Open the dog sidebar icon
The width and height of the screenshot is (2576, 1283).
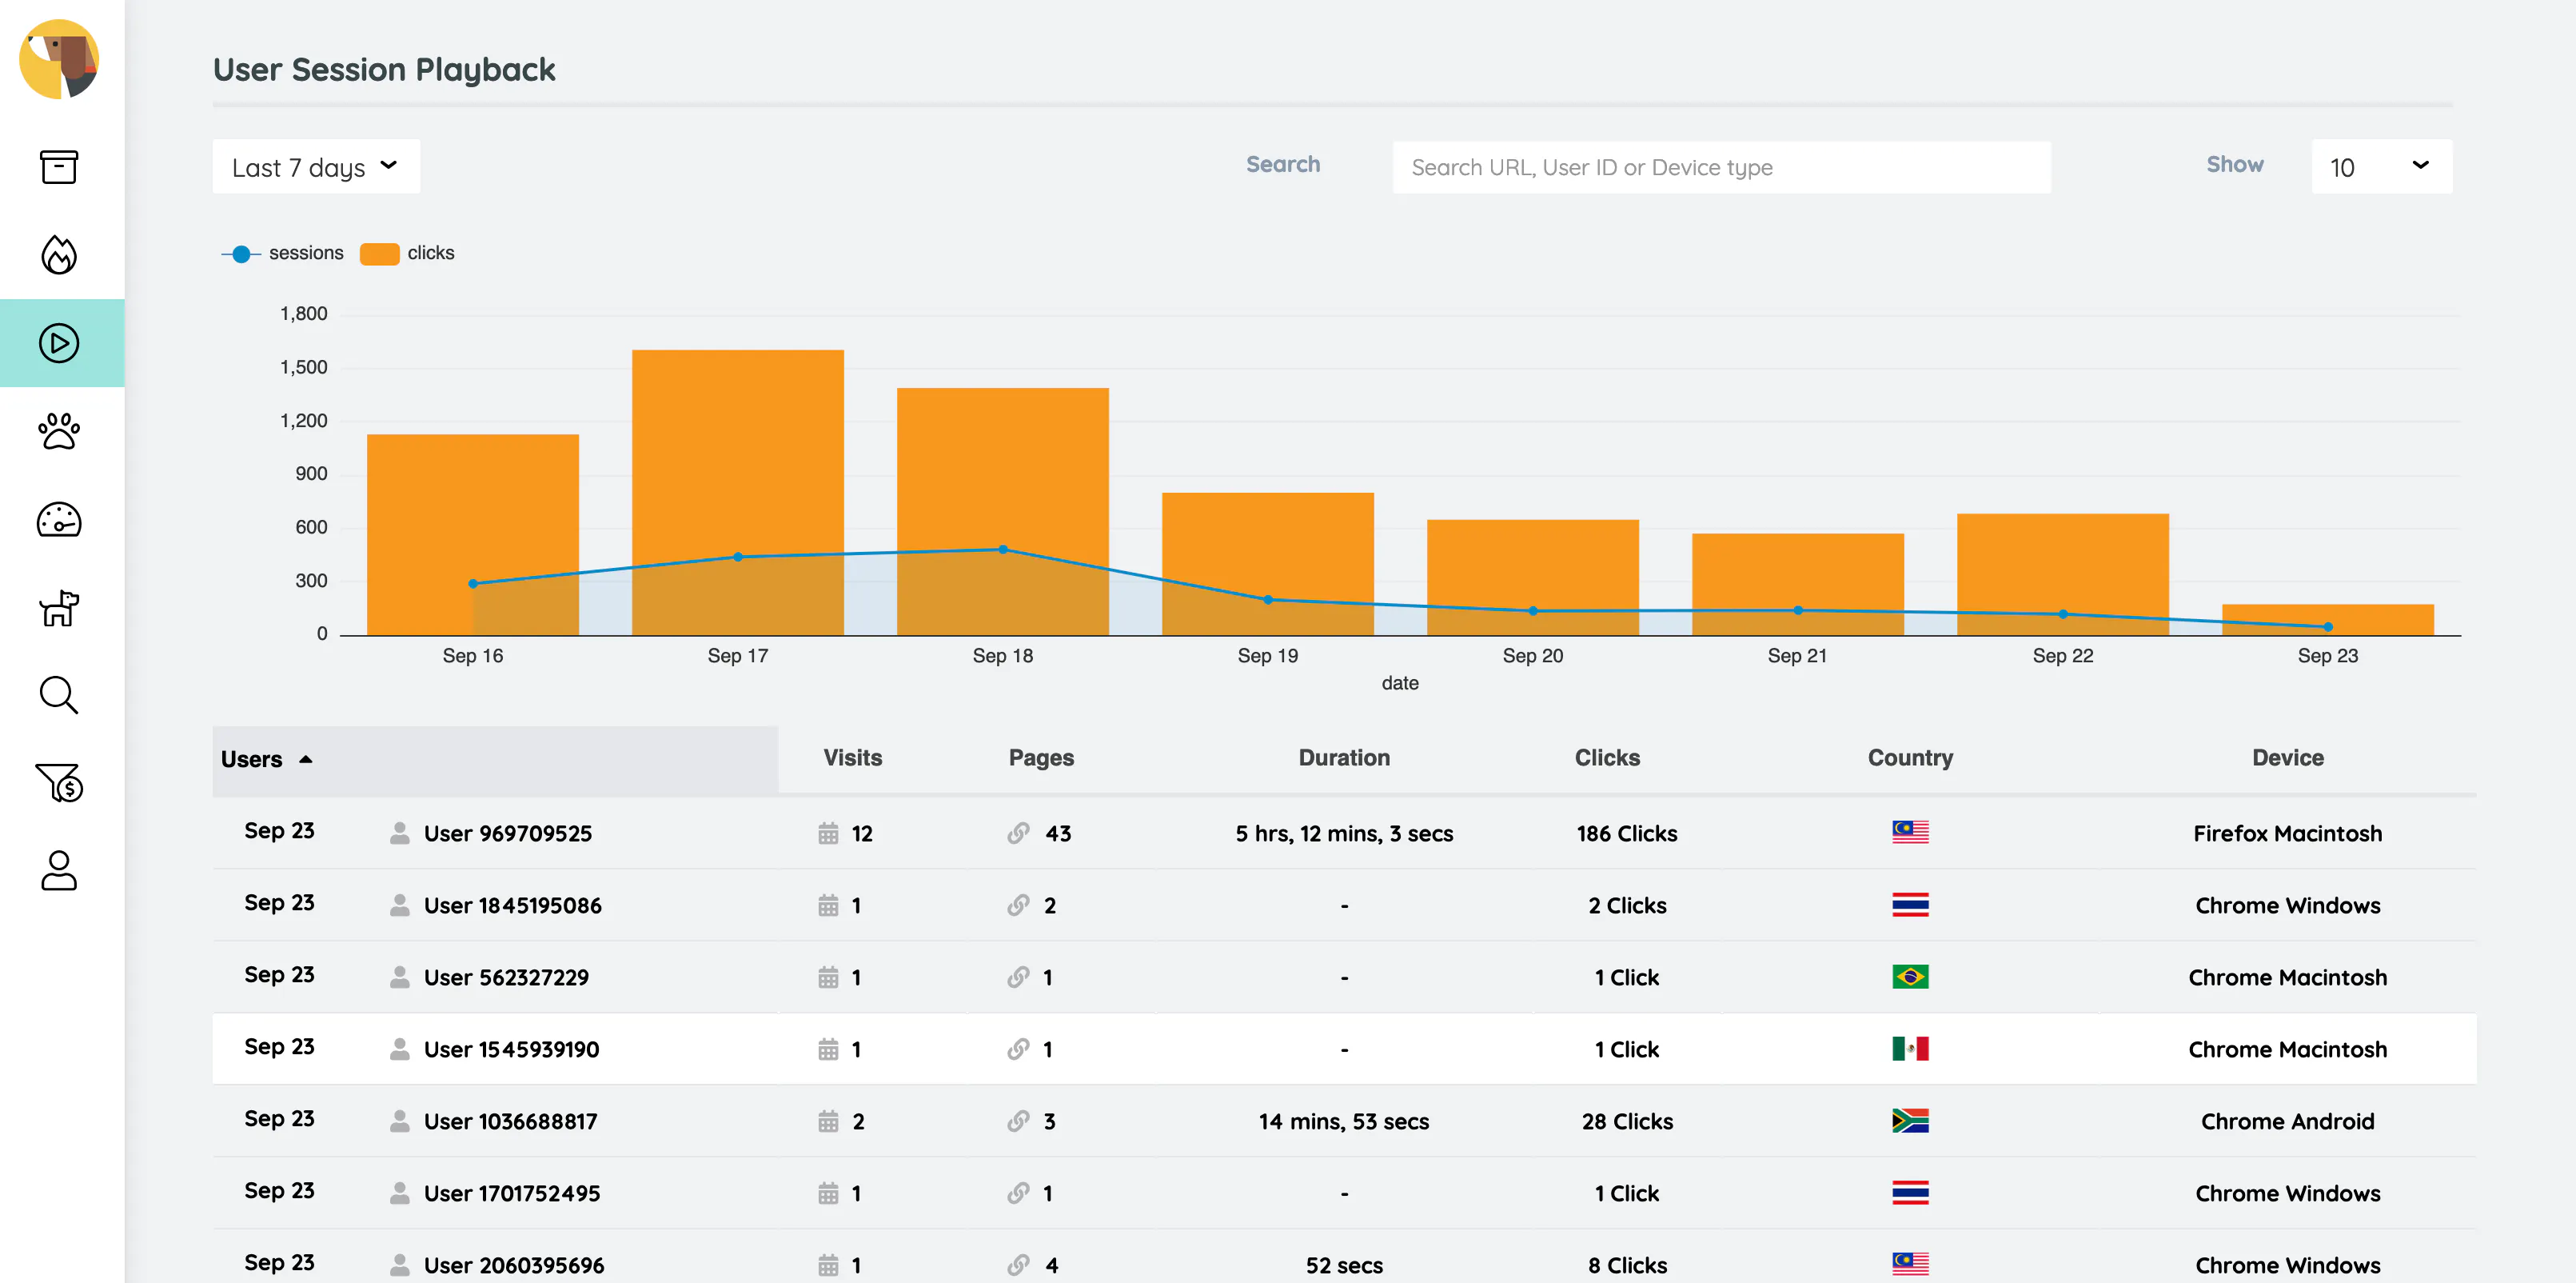pos(59,607)
